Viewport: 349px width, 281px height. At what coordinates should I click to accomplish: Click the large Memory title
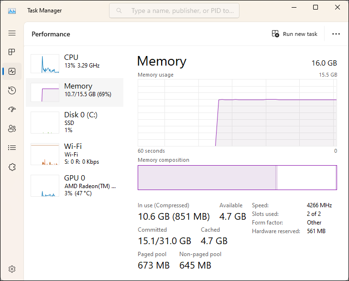pyautogui.click(x=162, y=61)
